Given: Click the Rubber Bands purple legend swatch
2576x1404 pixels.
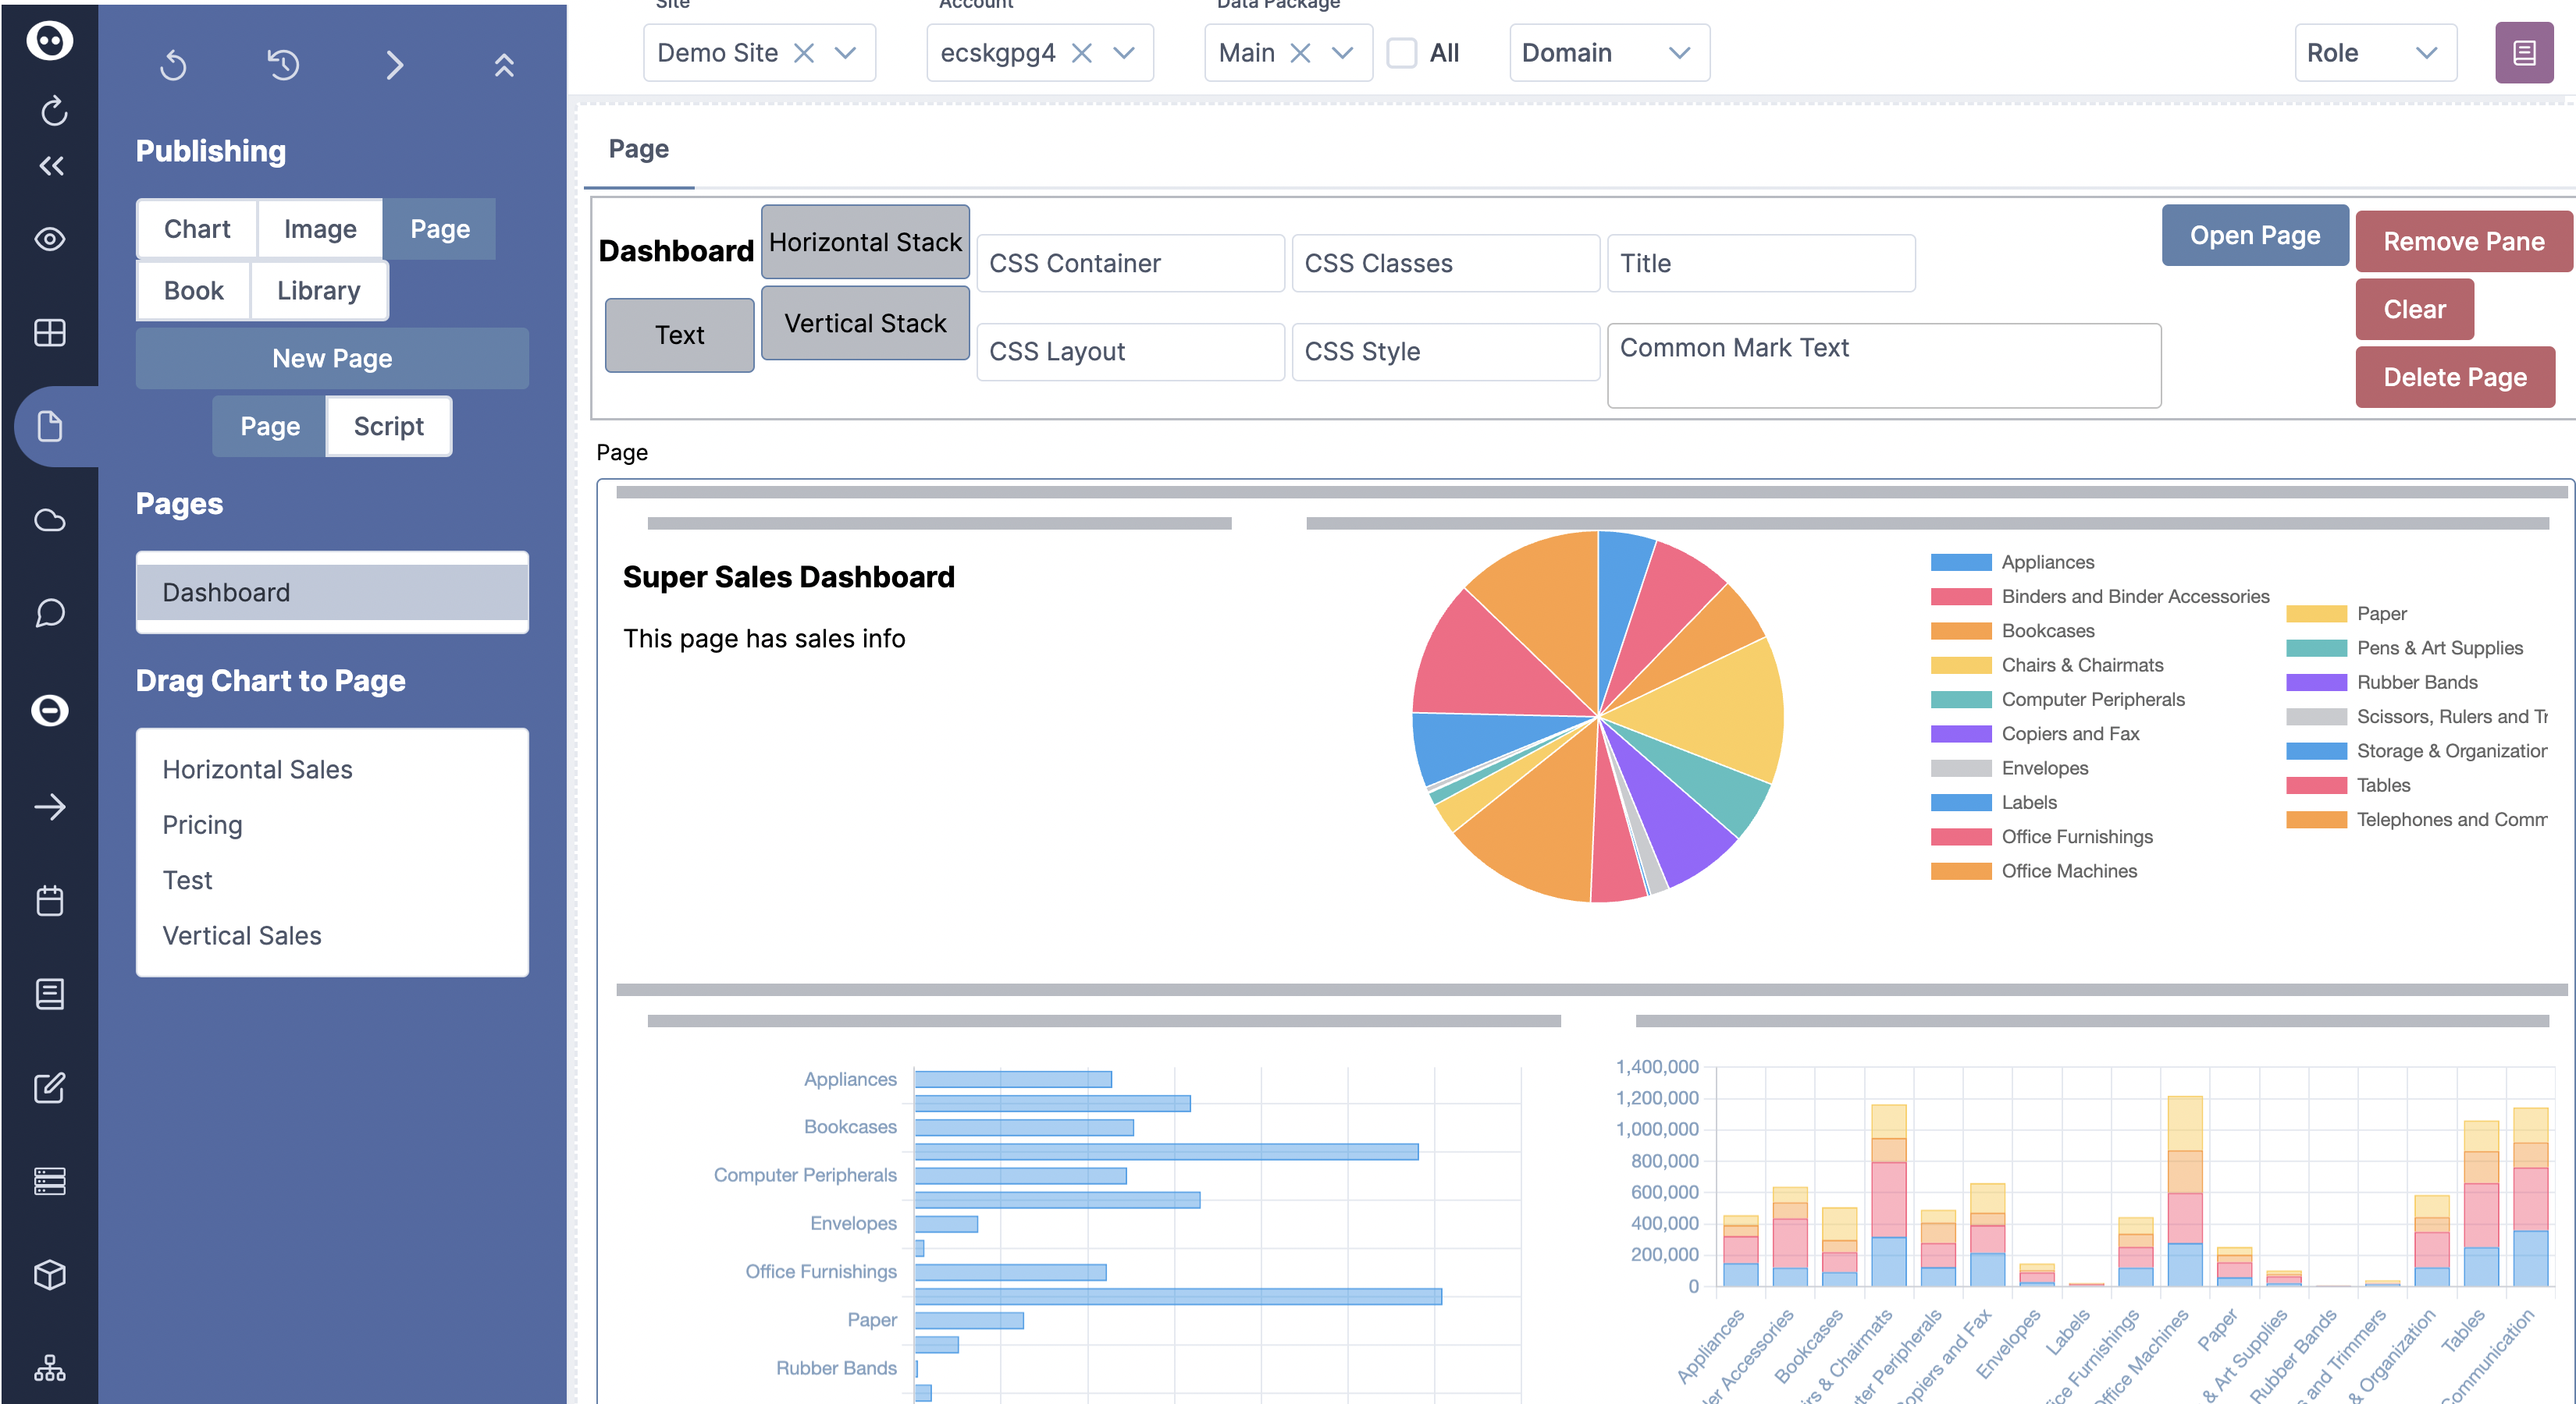Looking at the screenshot, I should 2315,682.
